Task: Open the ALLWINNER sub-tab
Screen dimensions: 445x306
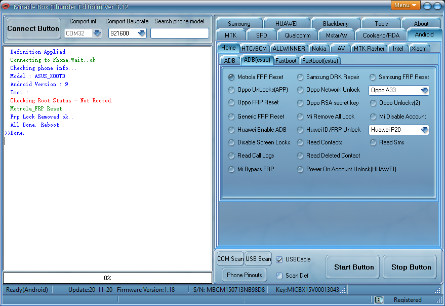Action: click(x=289, y=49)
